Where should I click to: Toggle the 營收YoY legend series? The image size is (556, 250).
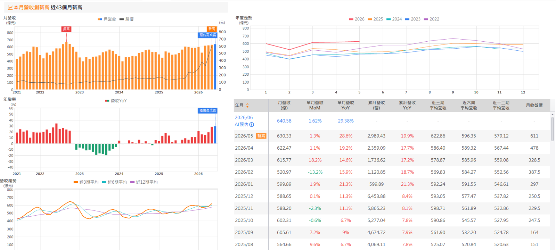(116, 101)
